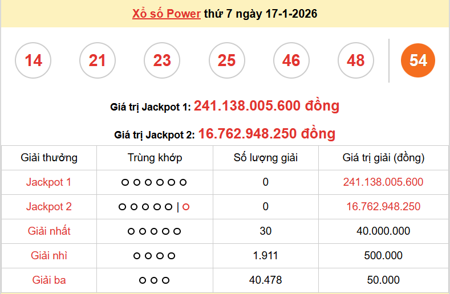Screen dimensions: 450x294
Task: Click the "Số lượng giải" column header
Action: click(266, 158)
